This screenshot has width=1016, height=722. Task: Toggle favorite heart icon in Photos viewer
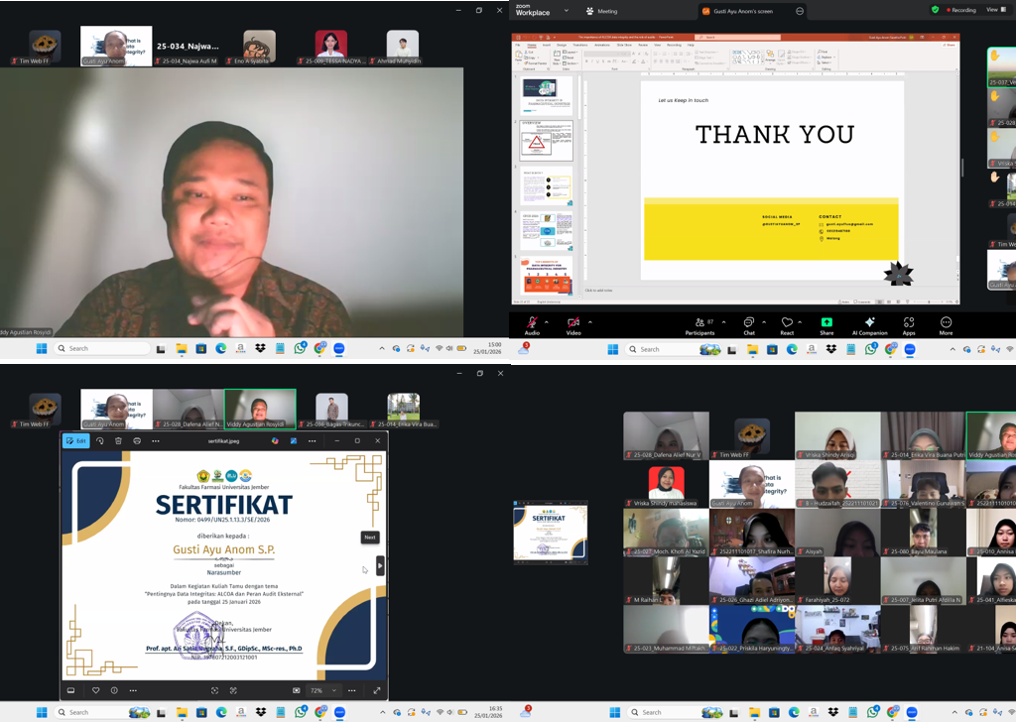95,690
